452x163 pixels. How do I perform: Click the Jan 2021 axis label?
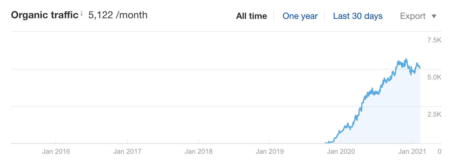(x=412, y=152)
